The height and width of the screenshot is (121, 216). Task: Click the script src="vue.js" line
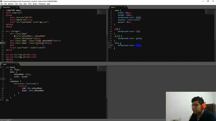21,55
